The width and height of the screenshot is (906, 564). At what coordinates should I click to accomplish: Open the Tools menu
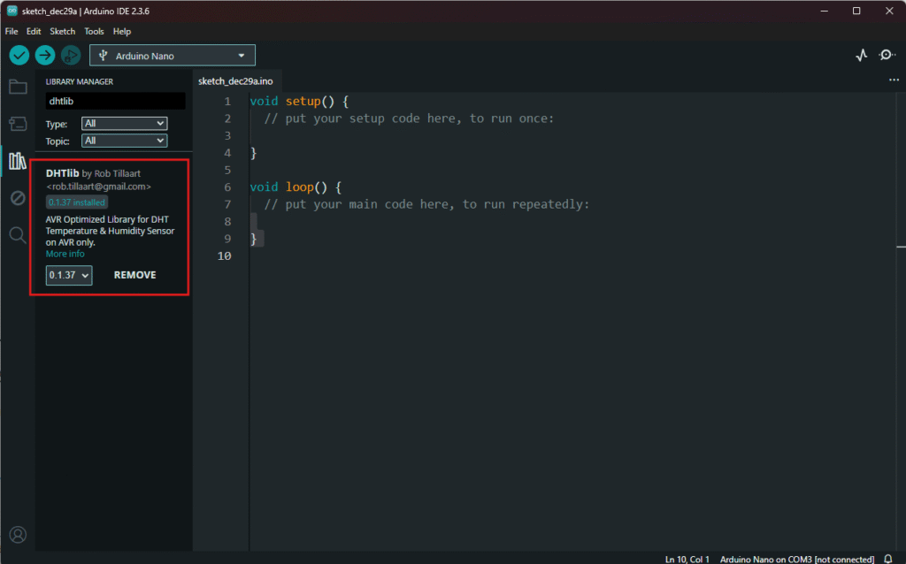94,31
